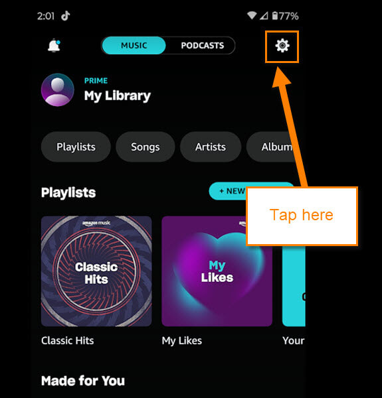Tap the cellular signal status icon

point(264,16)
